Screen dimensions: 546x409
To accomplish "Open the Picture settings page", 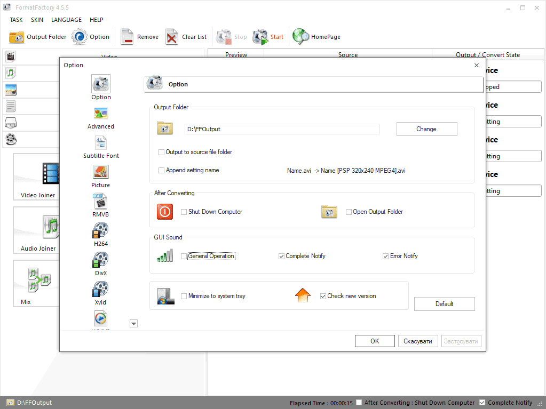I will (x=101, y=177).
